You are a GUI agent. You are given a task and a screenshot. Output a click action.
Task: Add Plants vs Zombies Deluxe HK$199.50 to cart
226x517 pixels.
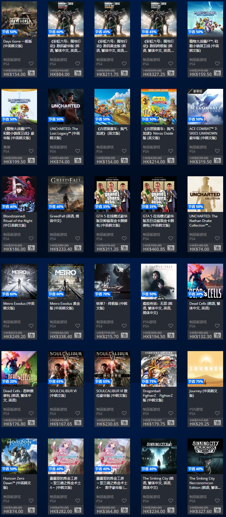click(31, 160)
